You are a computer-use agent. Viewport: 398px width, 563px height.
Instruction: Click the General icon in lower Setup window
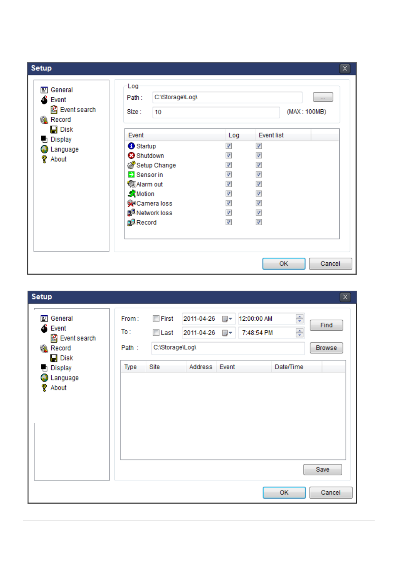point(44,319)
